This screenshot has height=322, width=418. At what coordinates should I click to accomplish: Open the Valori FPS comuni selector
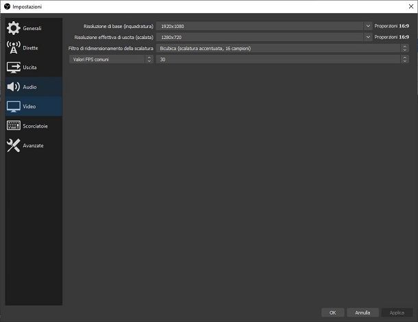point(111,59)
